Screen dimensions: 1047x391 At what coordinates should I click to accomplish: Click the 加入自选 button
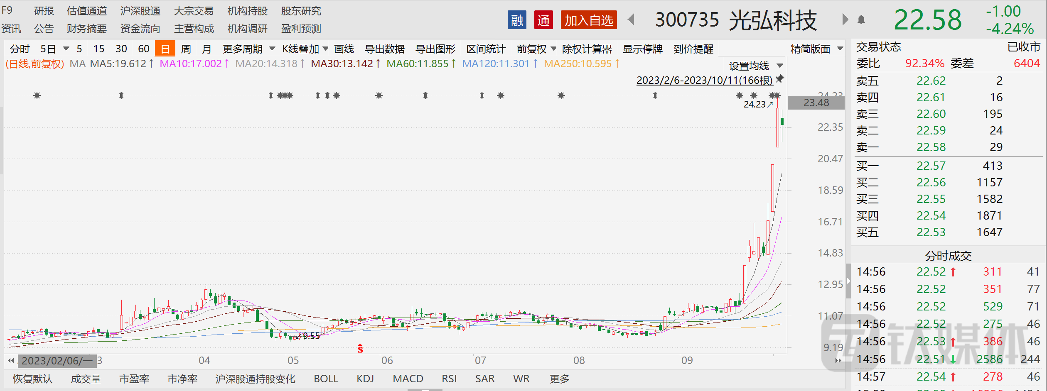588,20
